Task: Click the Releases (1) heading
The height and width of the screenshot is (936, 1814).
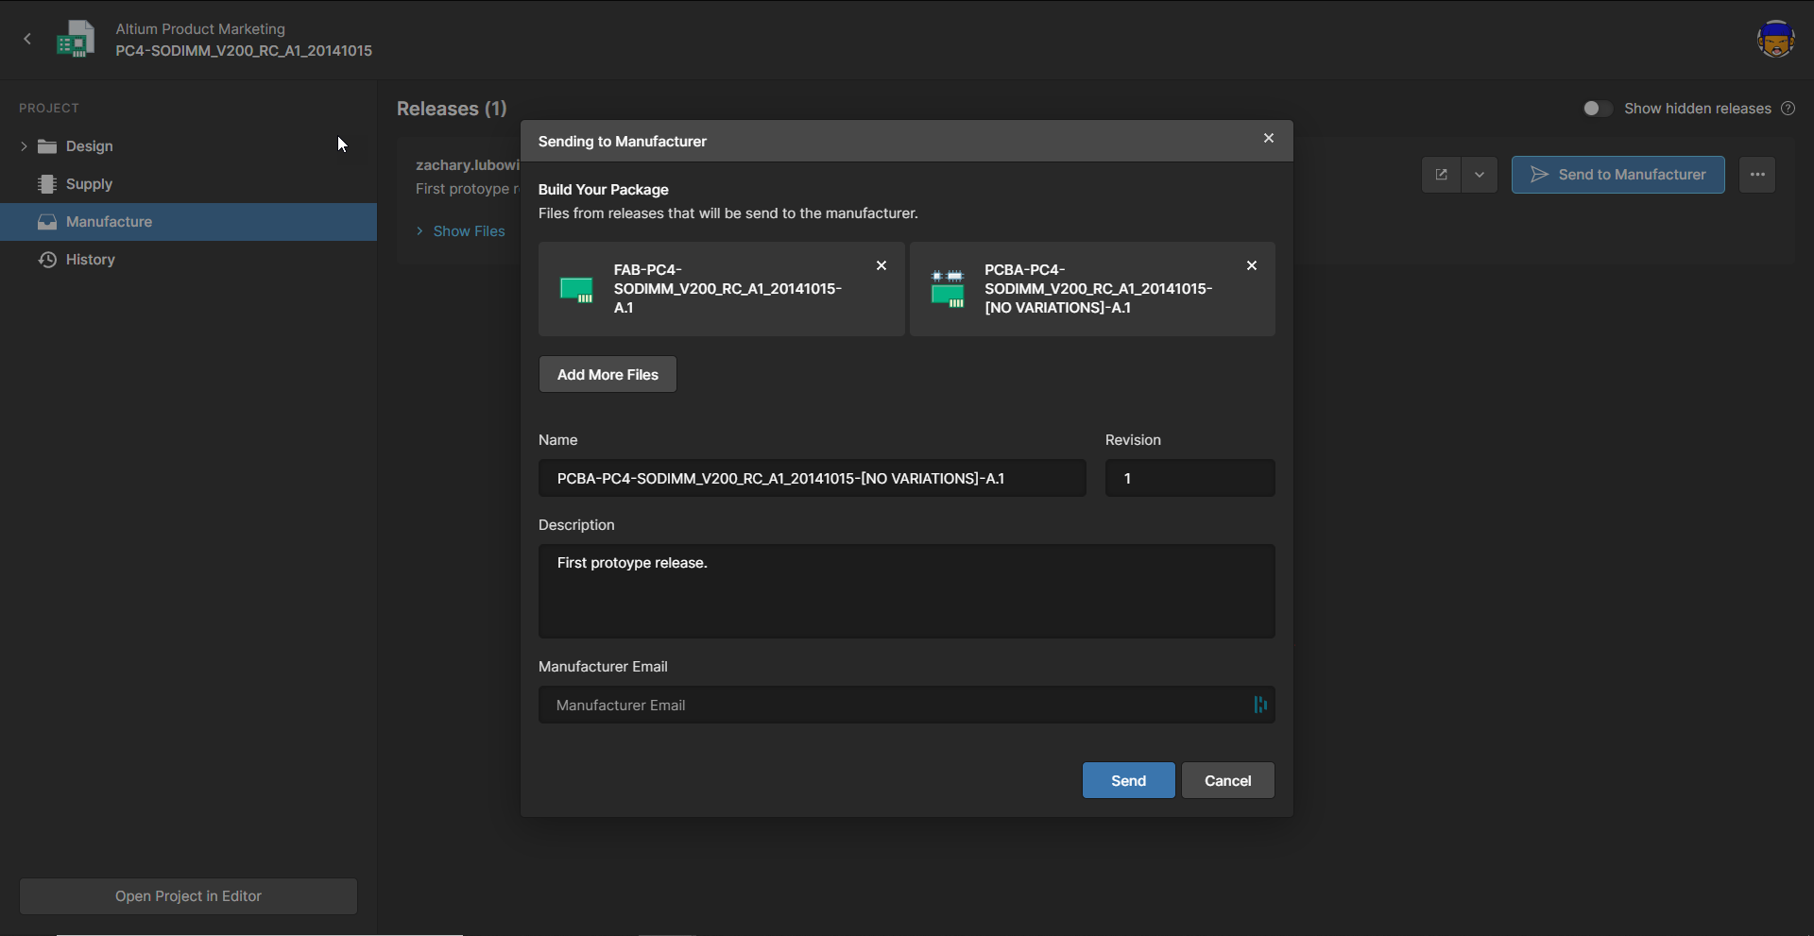Action: point(452,109)
